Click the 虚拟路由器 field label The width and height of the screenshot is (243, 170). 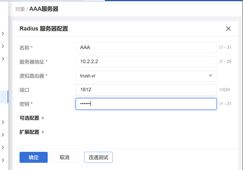click(x=32, y=76)
